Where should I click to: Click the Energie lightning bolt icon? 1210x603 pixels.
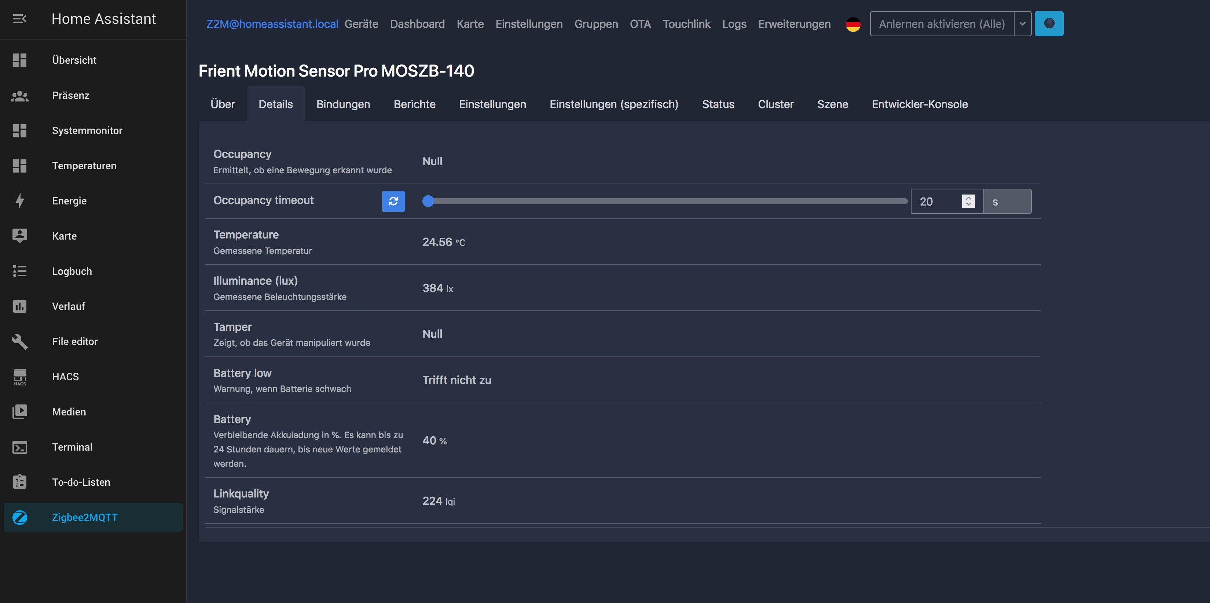pyautogui.click(x=19, y=201)
